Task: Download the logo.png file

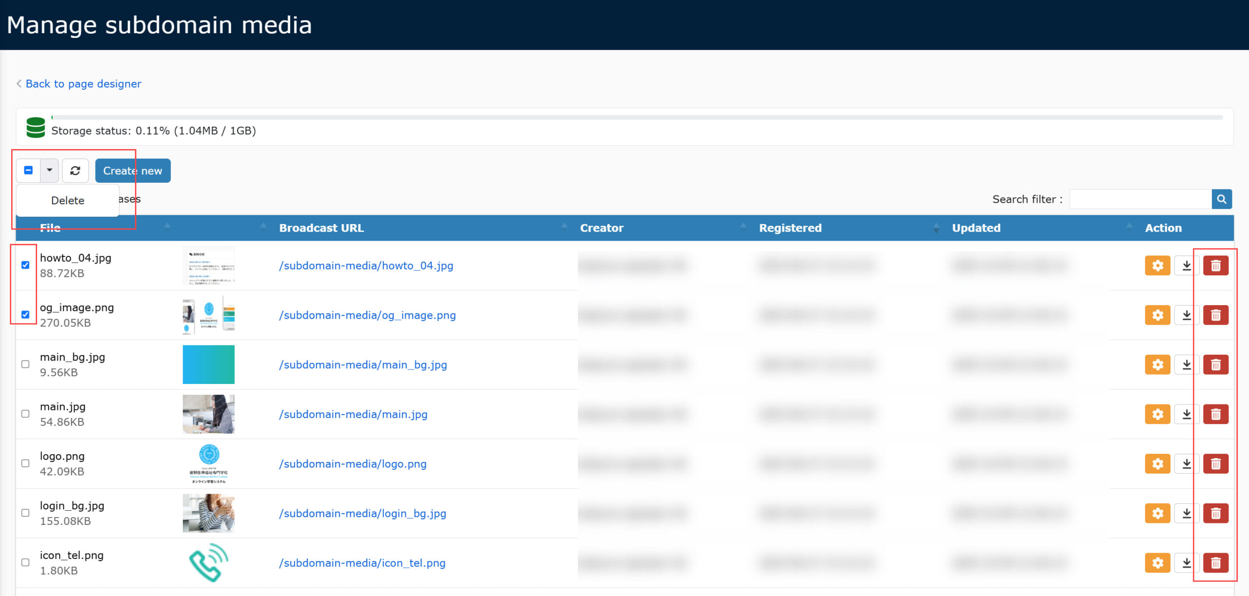Action: (1187, 464)
